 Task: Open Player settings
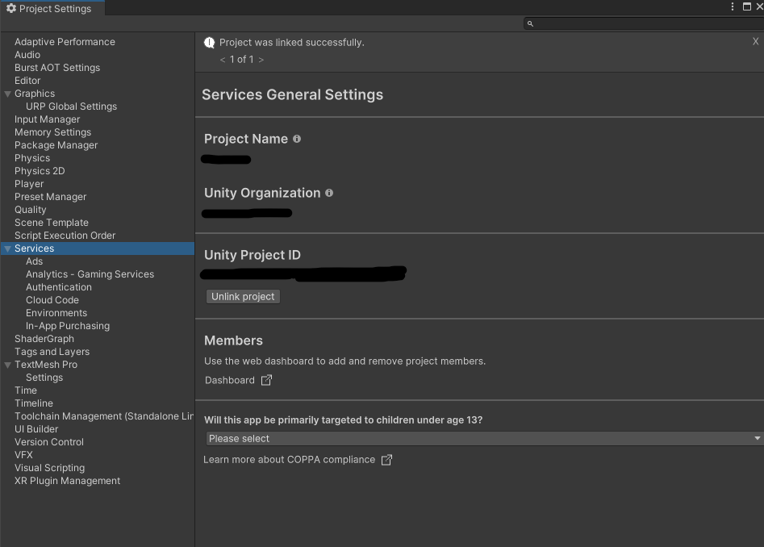[29, 184]
